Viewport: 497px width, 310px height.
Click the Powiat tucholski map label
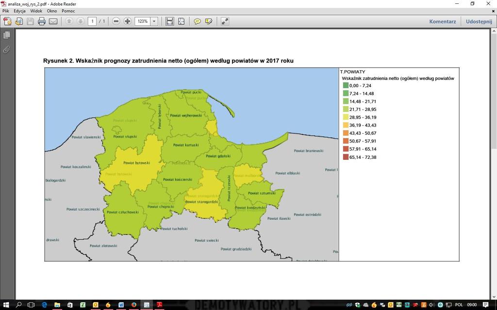pos(174,229)
